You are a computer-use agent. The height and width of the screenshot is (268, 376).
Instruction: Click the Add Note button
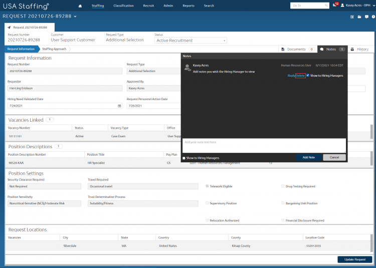coord(309,157)
